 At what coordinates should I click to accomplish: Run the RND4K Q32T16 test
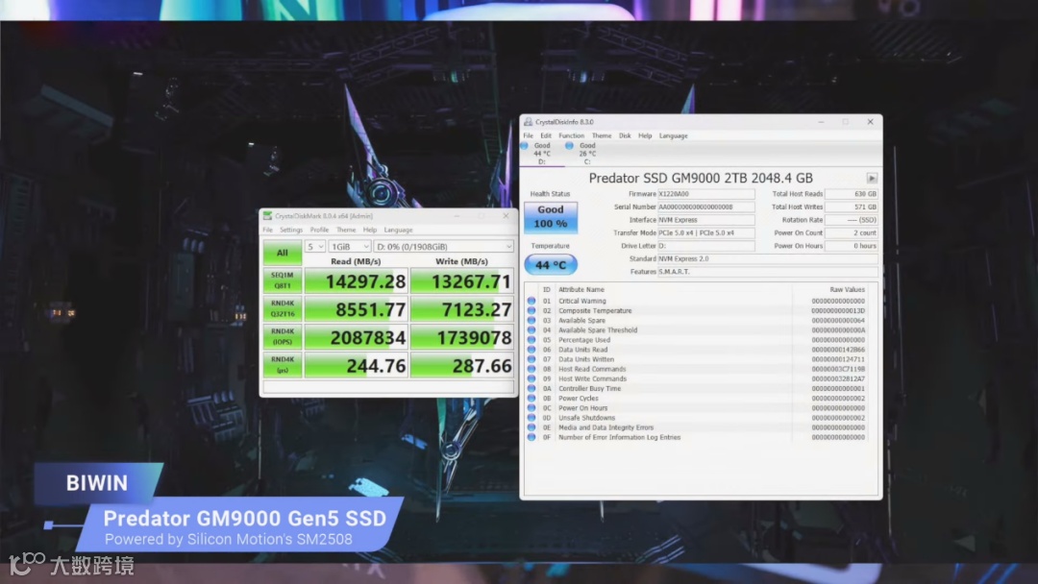282,309
